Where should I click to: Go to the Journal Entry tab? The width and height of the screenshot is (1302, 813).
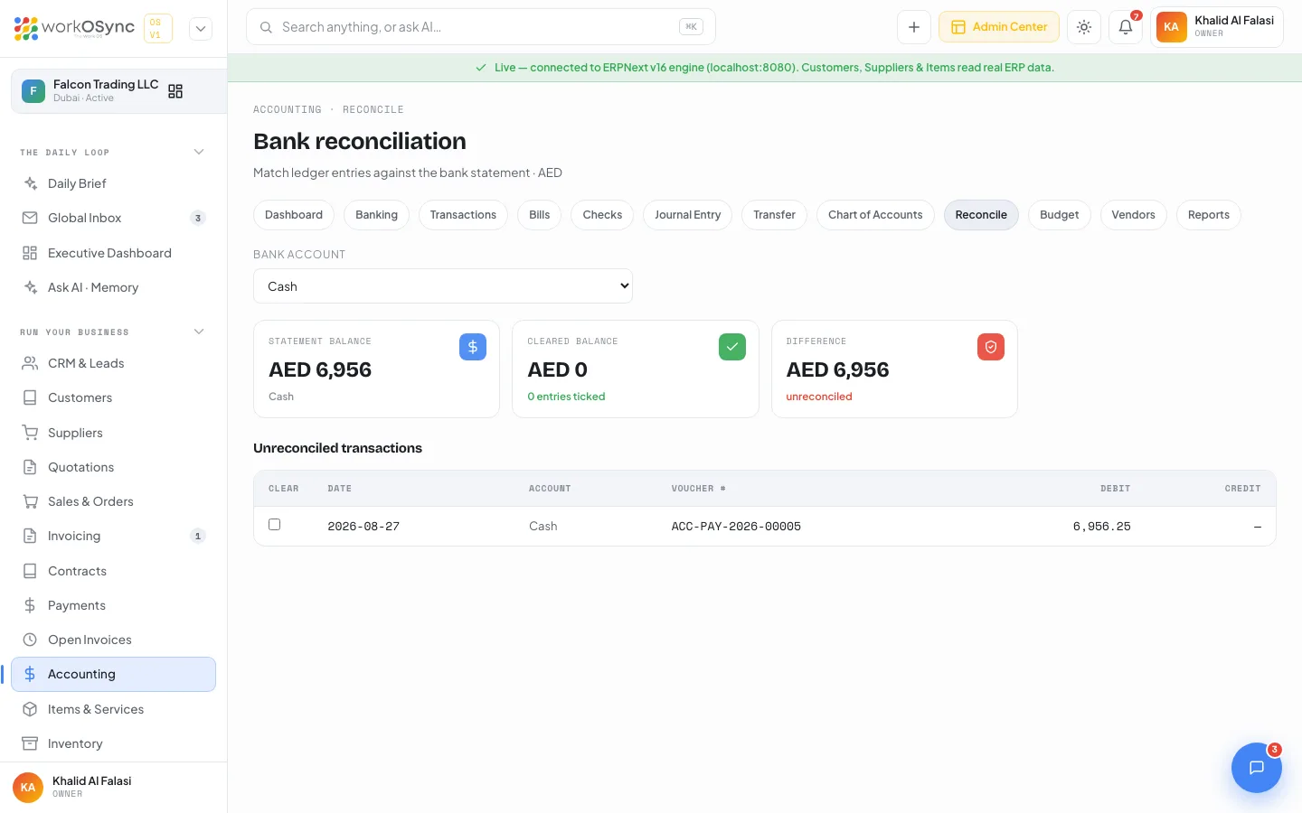click(688, 215)
